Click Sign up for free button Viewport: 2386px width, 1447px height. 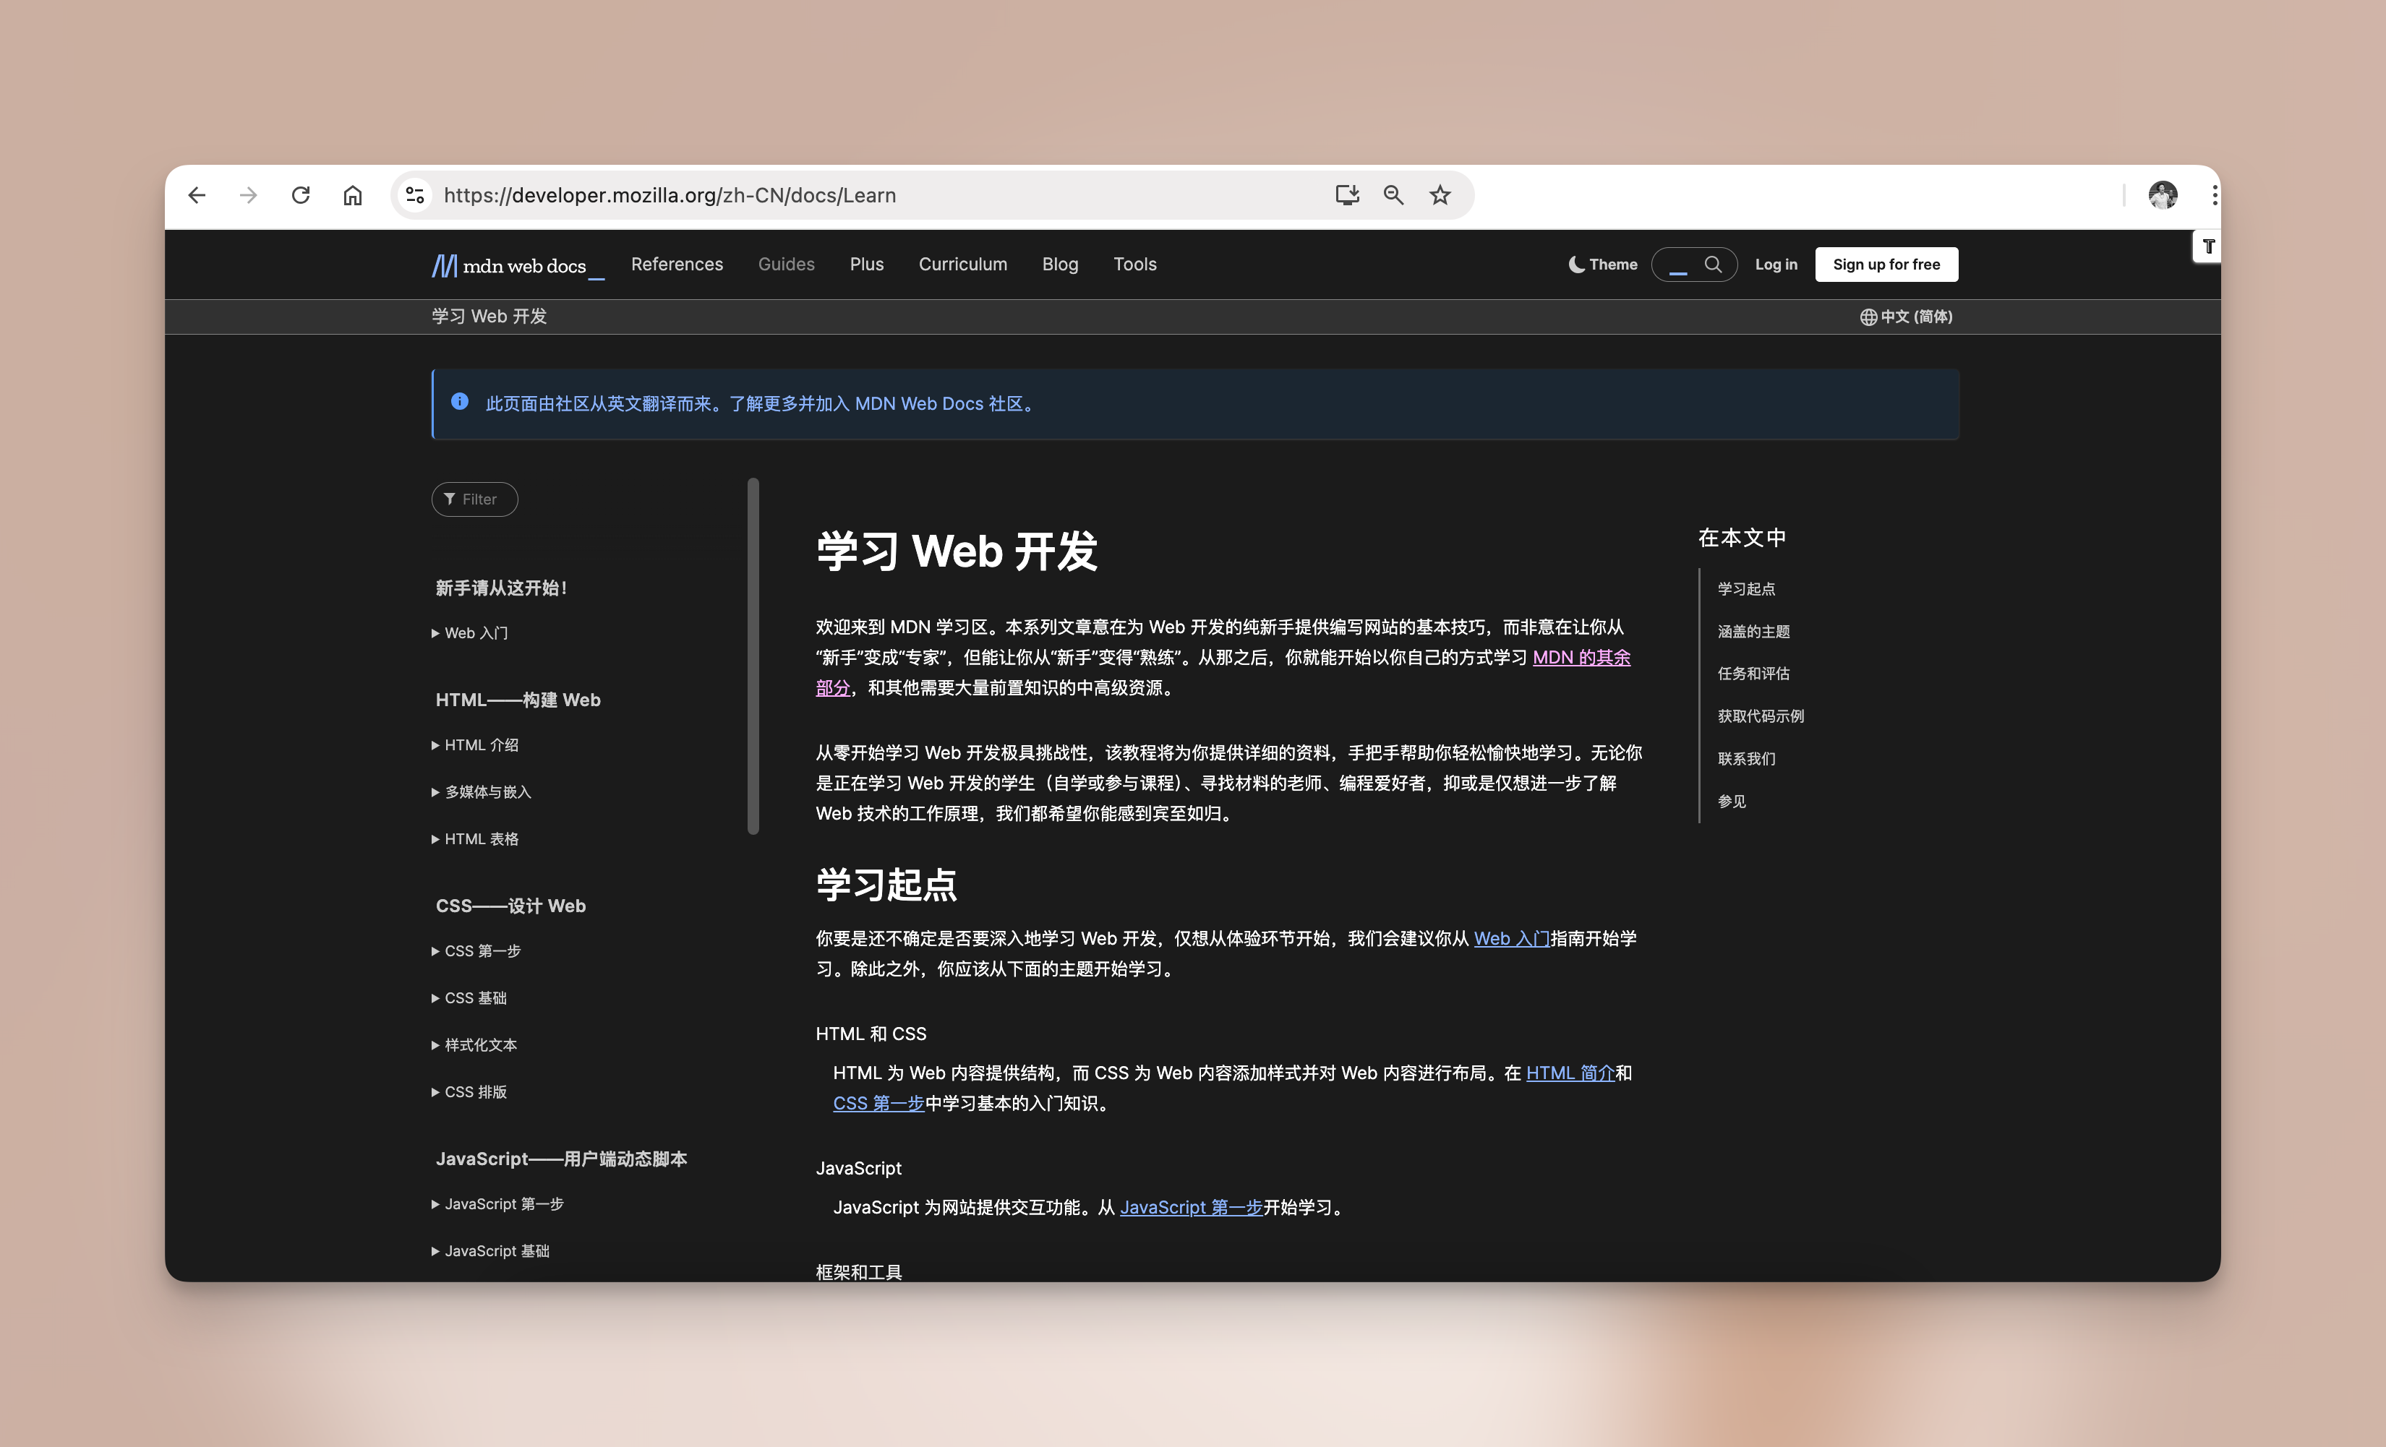click(x=1886, y=265)
